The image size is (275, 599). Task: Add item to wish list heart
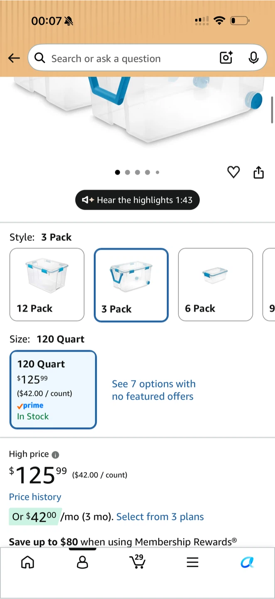click(233, 172)
